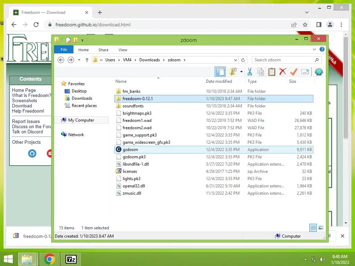
Task: Select zmusic.dll file
Action: (x=131, y=193)
